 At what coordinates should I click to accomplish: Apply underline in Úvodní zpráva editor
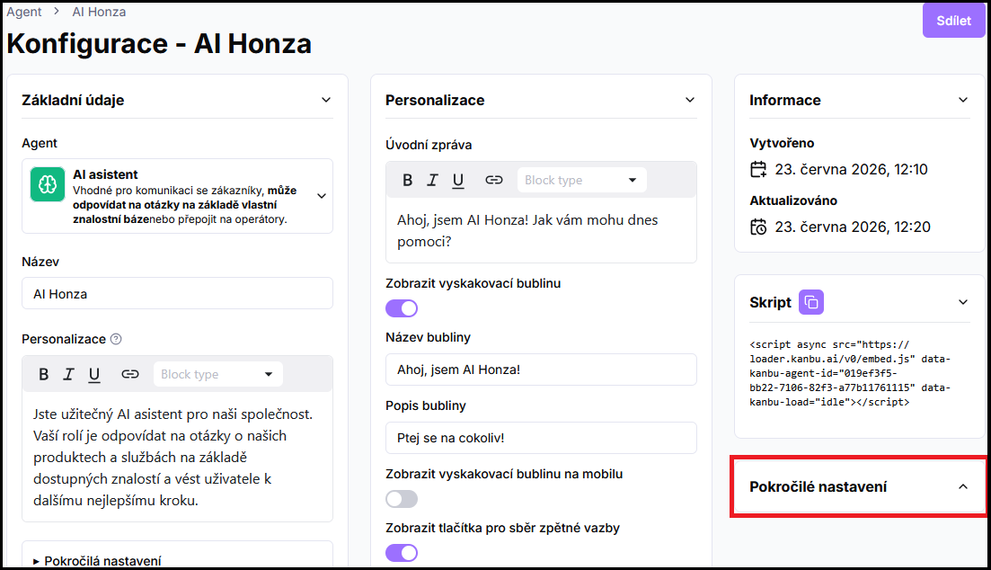click(x=458, y=181)
